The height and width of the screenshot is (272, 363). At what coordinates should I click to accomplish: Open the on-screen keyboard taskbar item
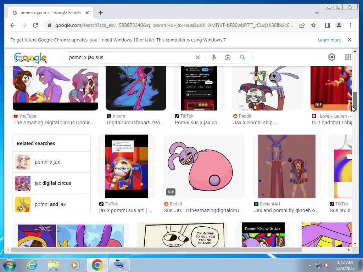point(119,265)
